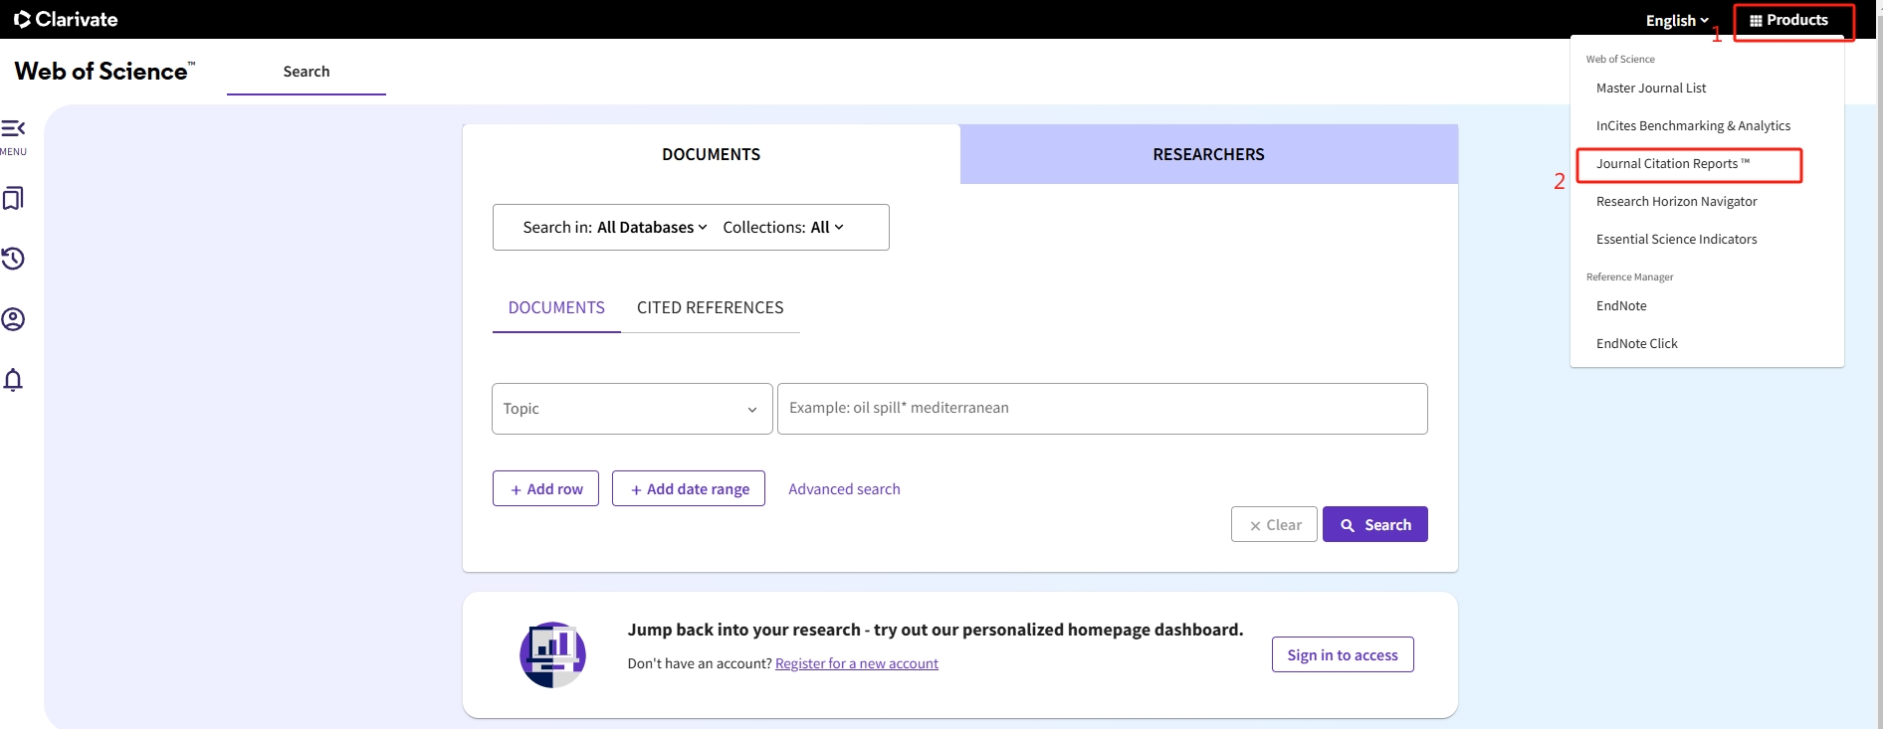Open the search History clock icon
The height and width of the screenshot is (729, 1883).
[13, 259]
